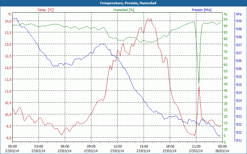Click the "12:00" time axis label
Screen dimensions: 247x154
point(117,147)
